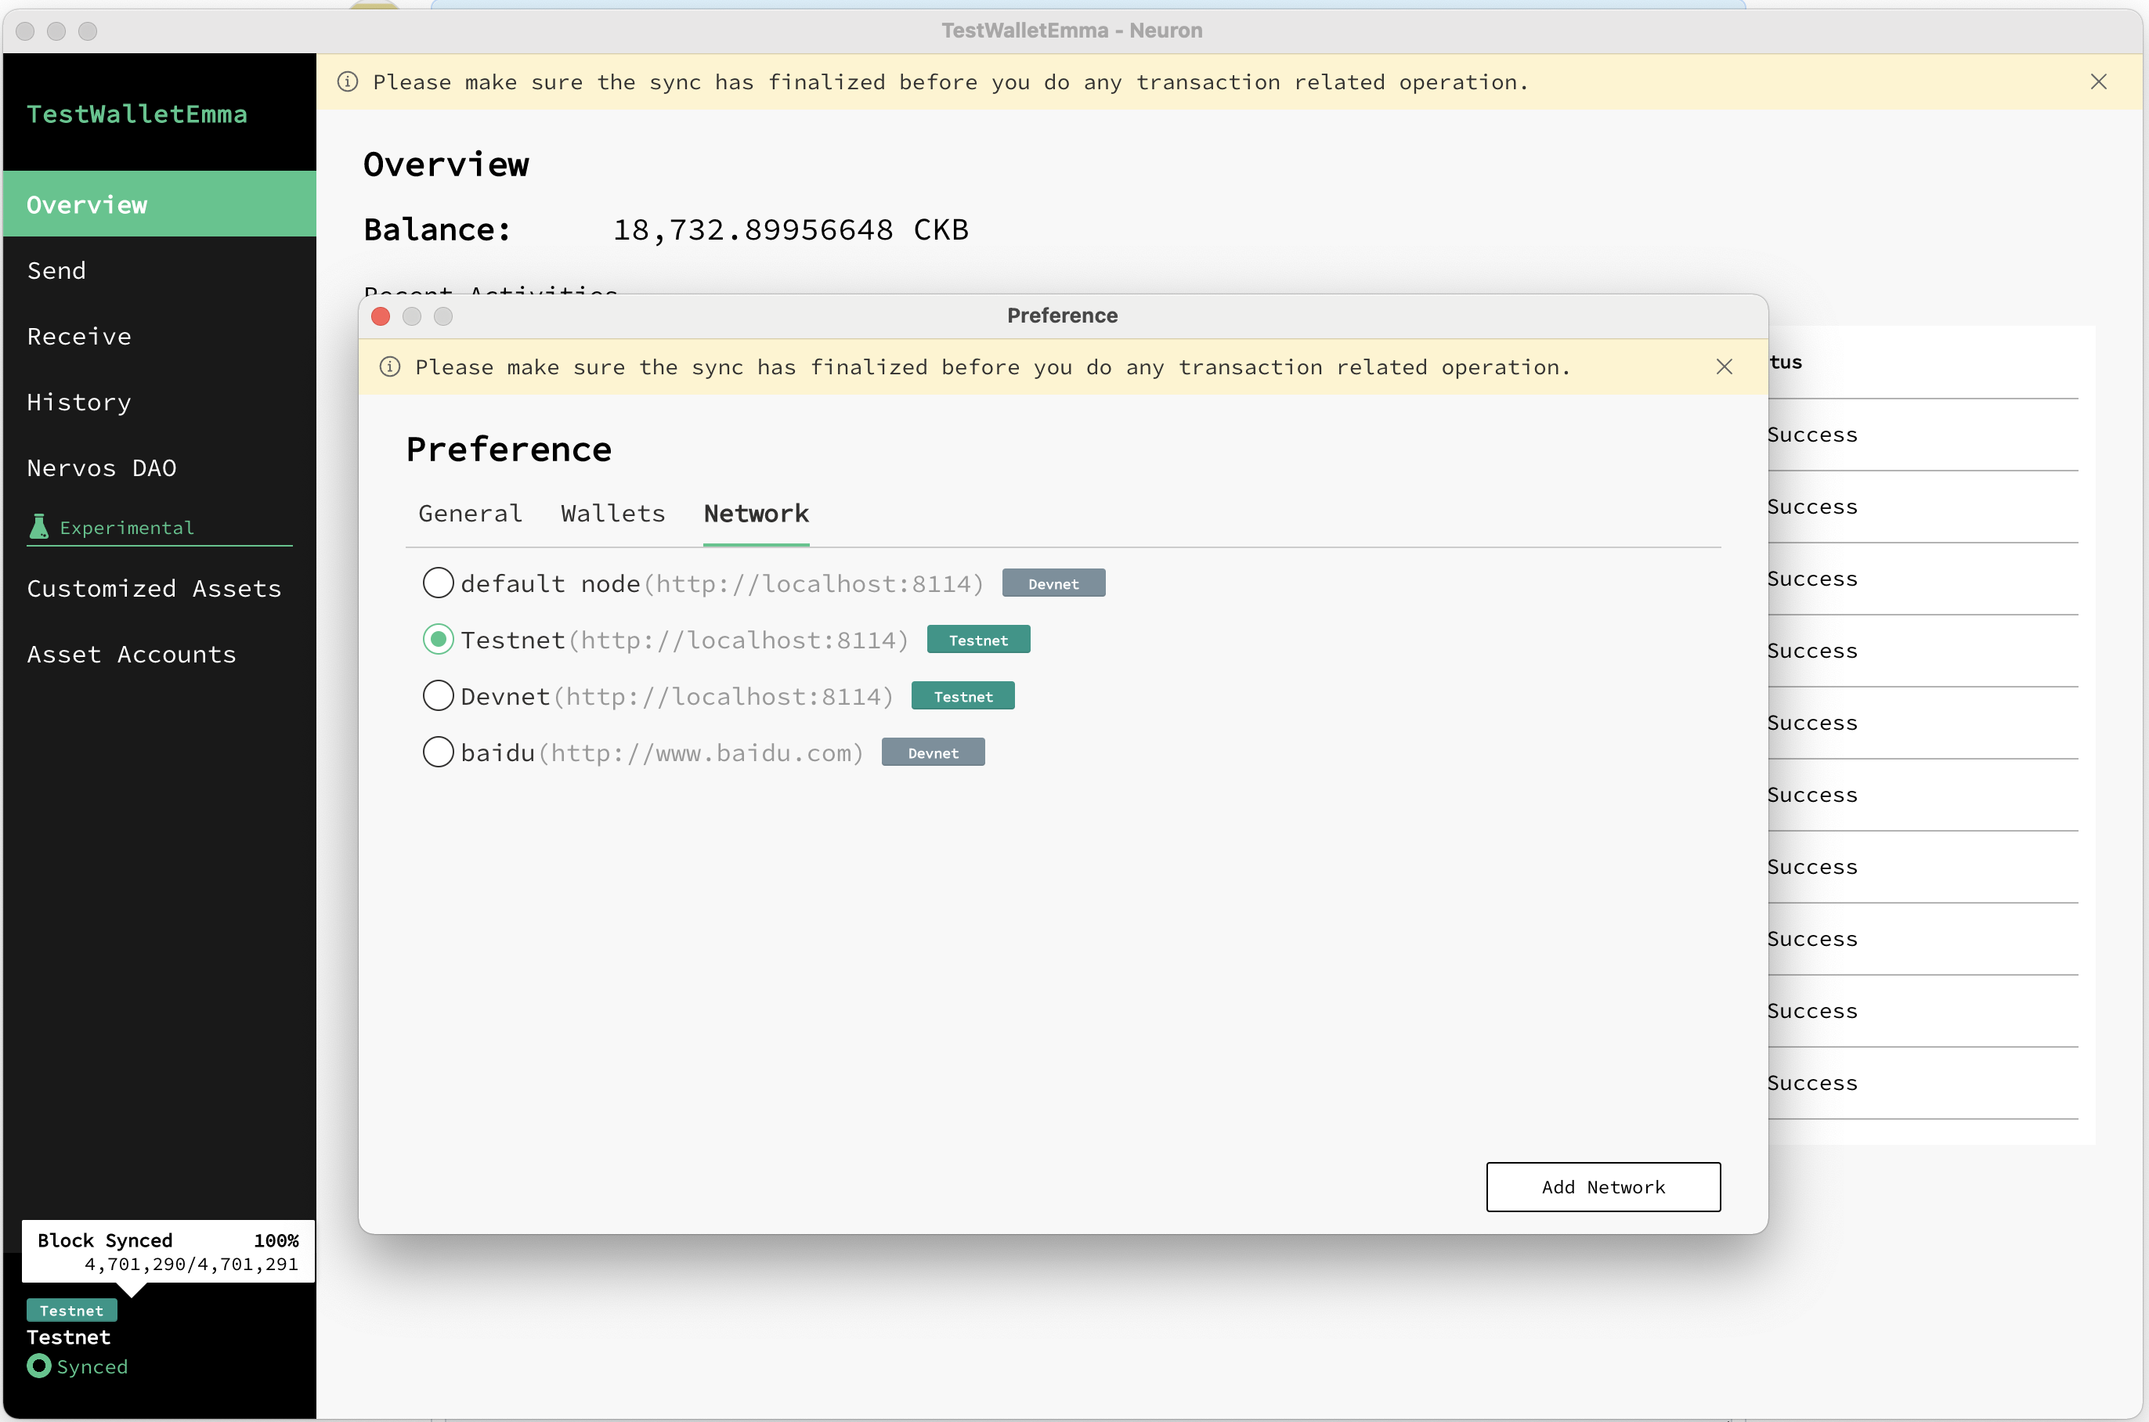
Task: Switch to the General preferences tab
Action: tap(470, 514)
